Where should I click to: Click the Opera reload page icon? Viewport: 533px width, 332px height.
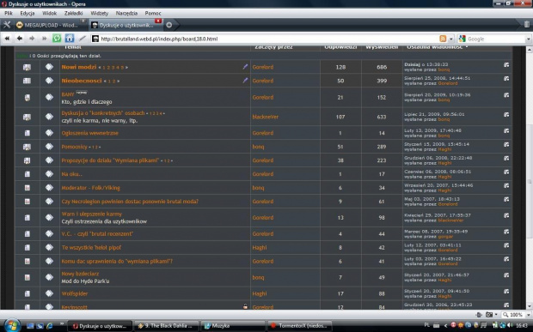[x=57, y=39]
